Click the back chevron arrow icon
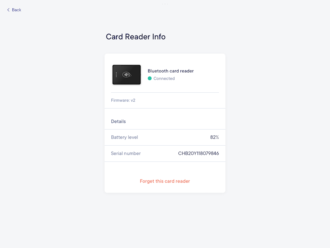 tap(8, 10)
